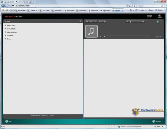Toggle shuffle mode in player controls
The width and height of the screenshot is (167, 129).
click(x=104, y=22)
